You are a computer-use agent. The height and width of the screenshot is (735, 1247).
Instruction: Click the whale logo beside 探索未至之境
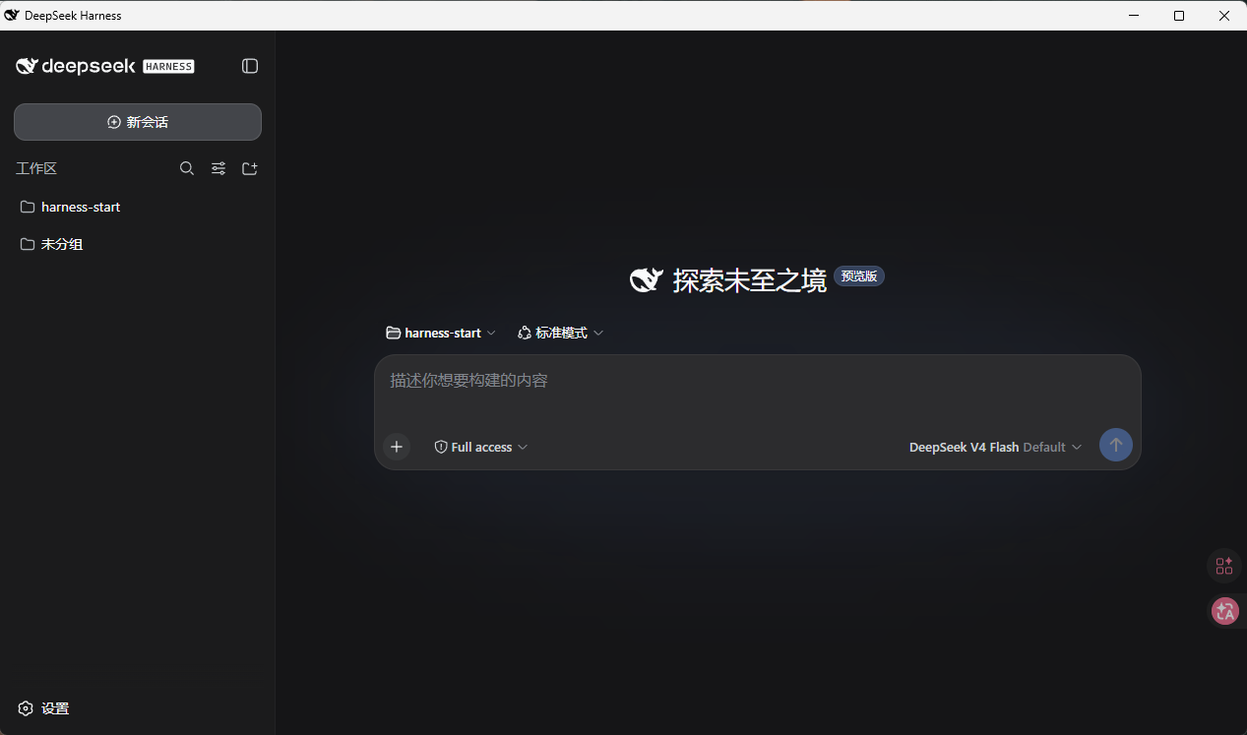coord(646,280)
